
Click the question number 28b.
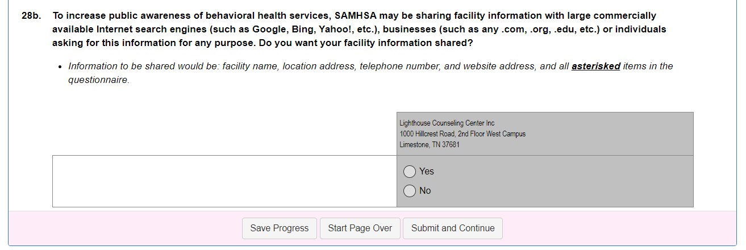click(31, 16)
